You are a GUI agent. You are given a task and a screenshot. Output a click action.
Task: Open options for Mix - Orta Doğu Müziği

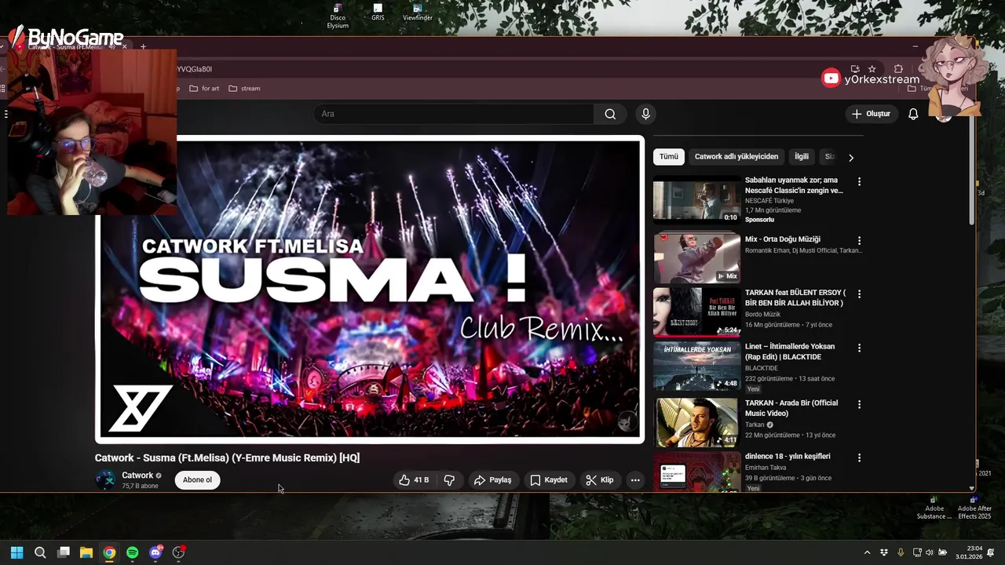(x=859, y=241)
